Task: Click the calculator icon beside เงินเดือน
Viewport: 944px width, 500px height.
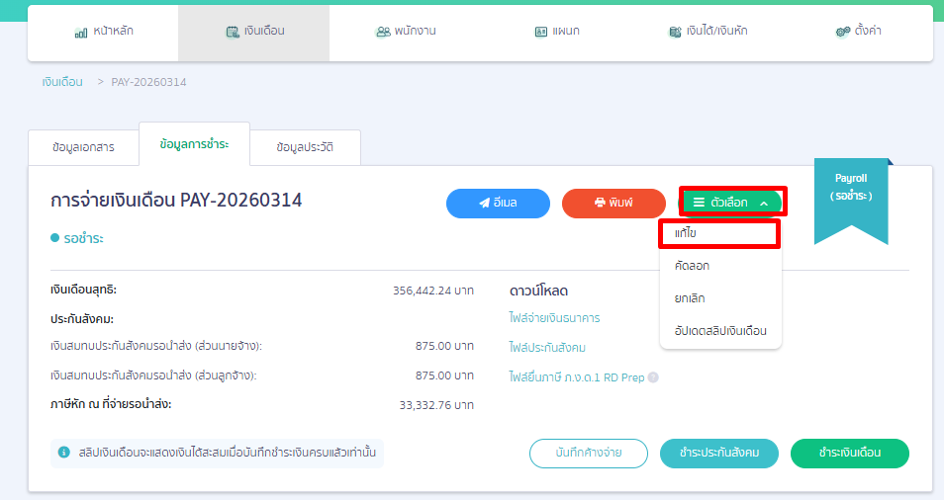Action: click(x=233, y=32)
